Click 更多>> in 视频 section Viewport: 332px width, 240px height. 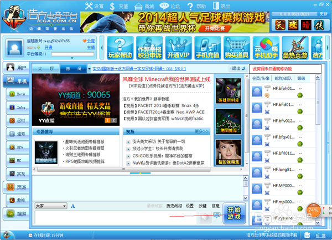202,131
